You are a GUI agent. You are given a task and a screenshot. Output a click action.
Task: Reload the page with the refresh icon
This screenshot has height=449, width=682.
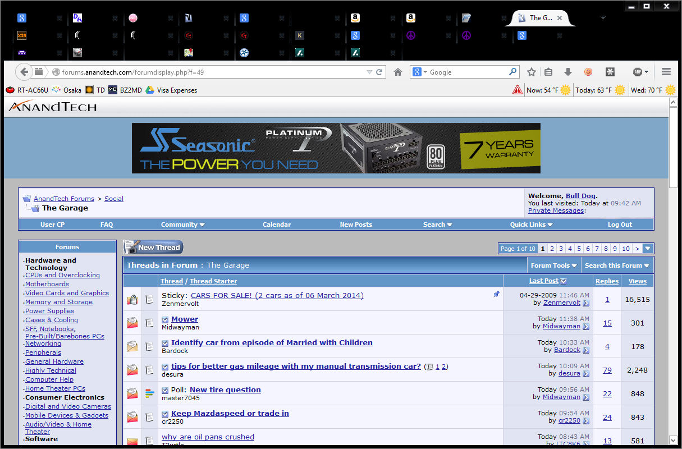pyautogui.click(x=379, y=72)
